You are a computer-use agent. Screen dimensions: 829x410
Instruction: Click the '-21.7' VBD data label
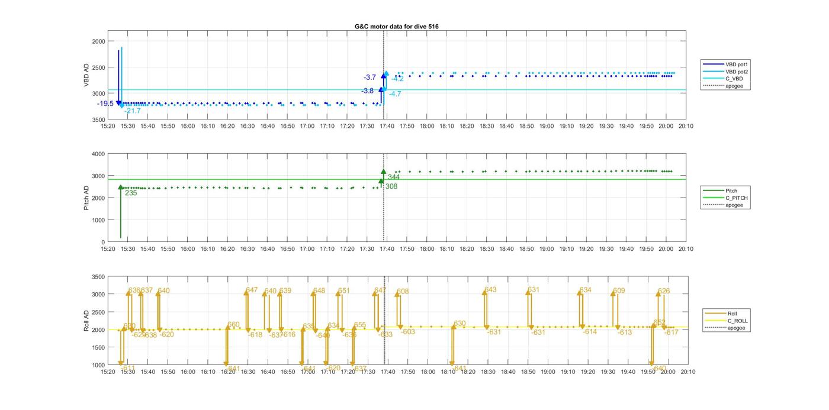(133, 111)
